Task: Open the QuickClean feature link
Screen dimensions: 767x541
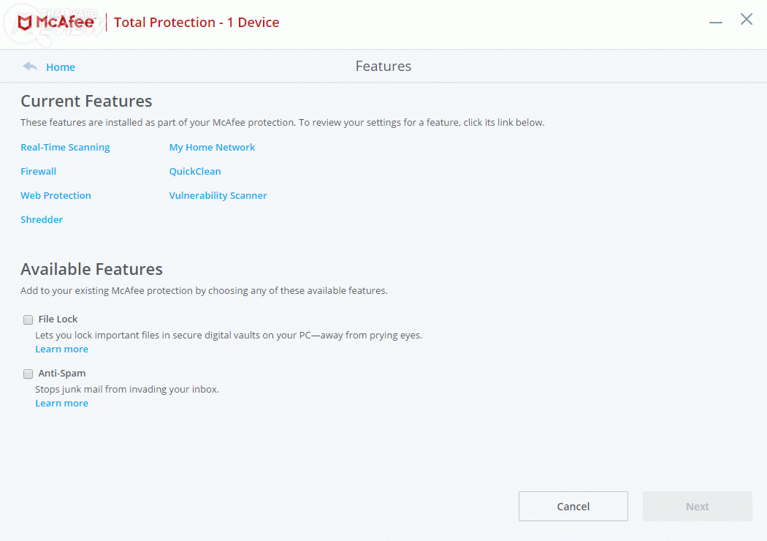Action: tap(195, 171)
